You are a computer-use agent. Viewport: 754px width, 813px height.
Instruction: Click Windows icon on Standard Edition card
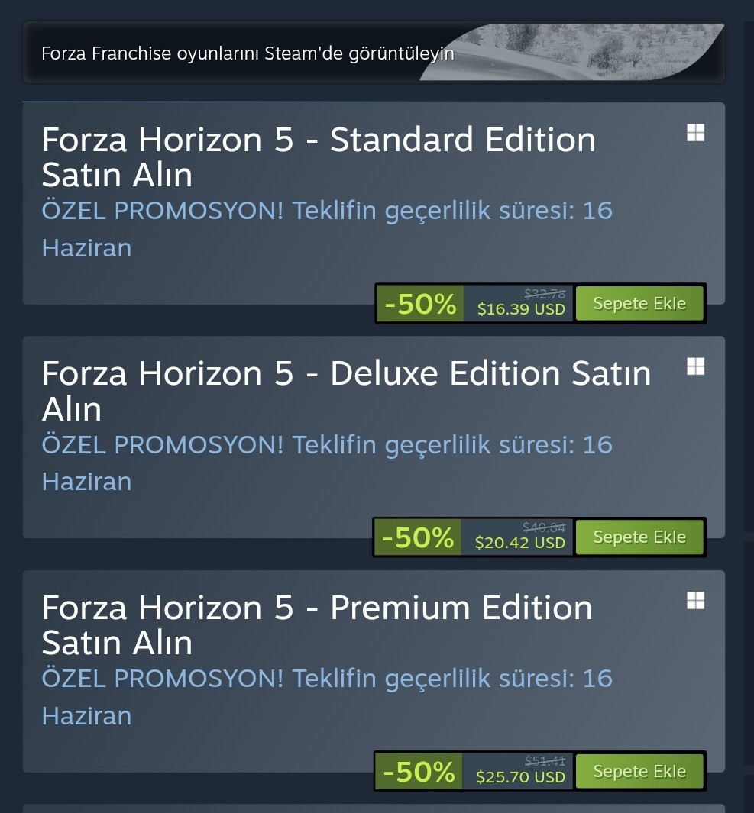coord(695,133)
